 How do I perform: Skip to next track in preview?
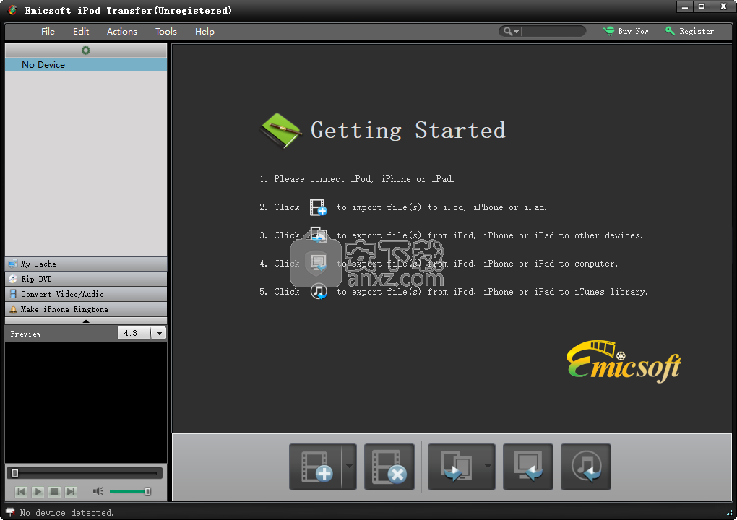point(71,492)
